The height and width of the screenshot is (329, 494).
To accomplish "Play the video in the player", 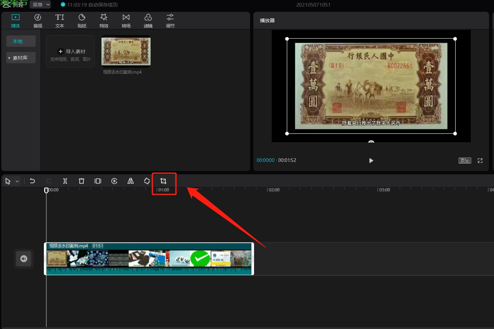I will pos(371,161).
